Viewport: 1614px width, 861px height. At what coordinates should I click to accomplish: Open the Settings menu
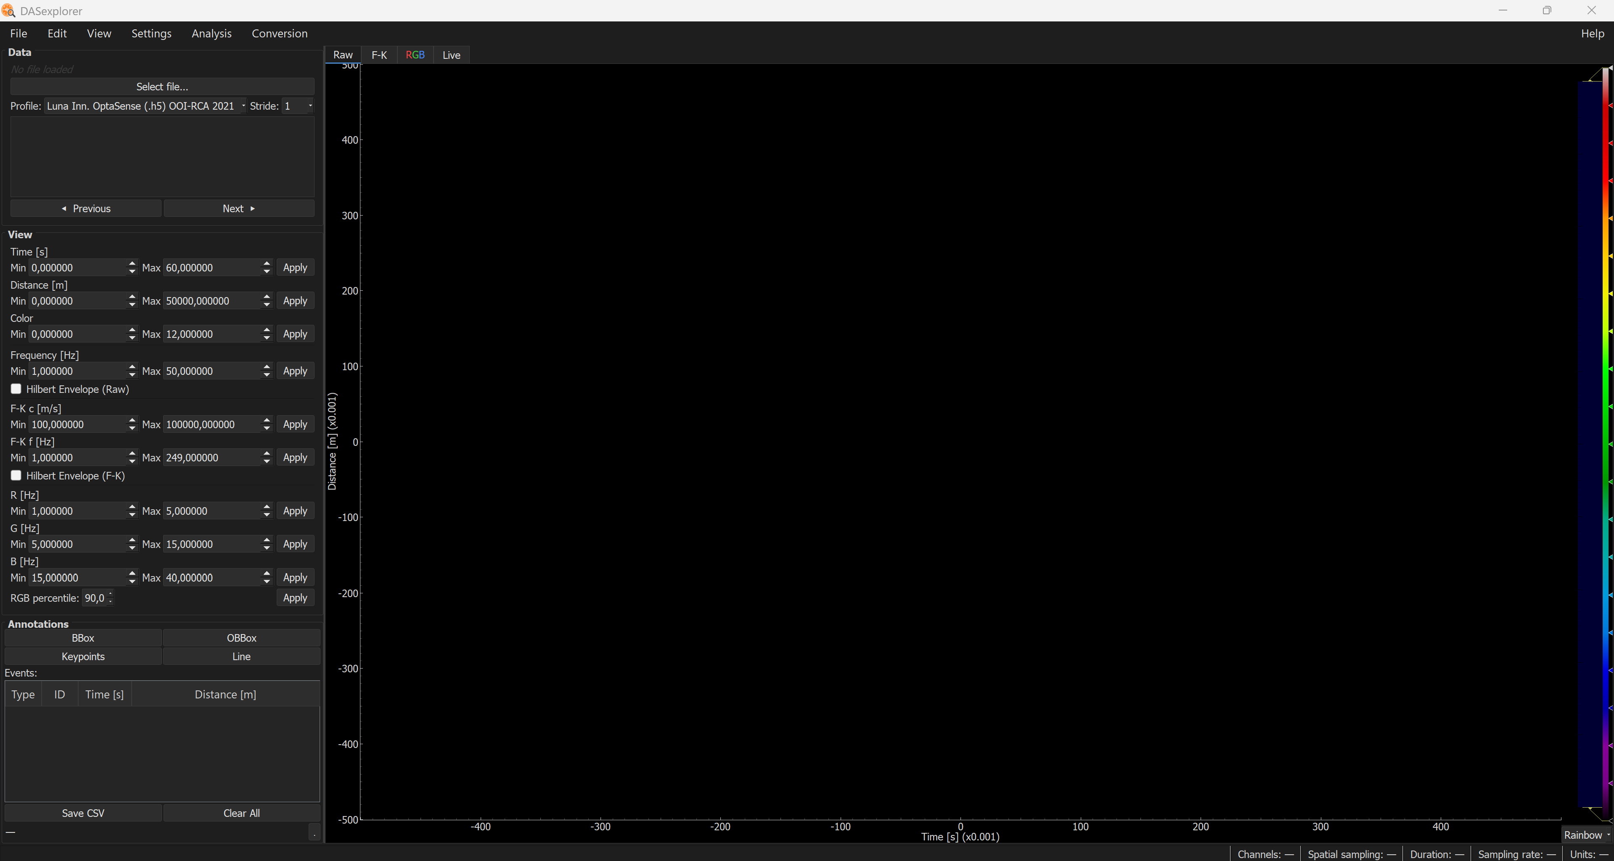152,34
